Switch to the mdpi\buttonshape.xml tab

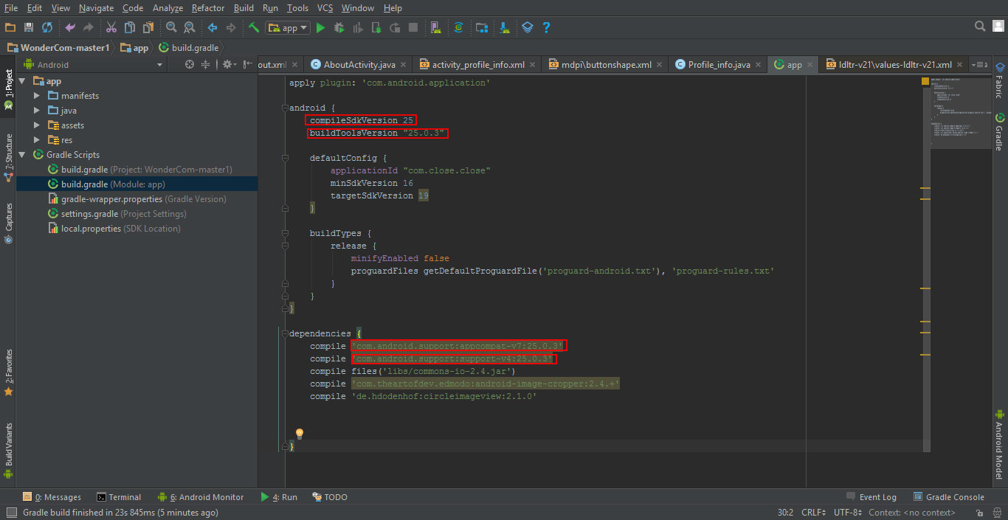pyautogui.click(x=607, y=65)
